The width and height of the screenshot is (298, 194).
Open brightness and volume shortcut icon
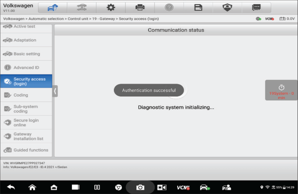pyautogui.click(x=162, y=188)
